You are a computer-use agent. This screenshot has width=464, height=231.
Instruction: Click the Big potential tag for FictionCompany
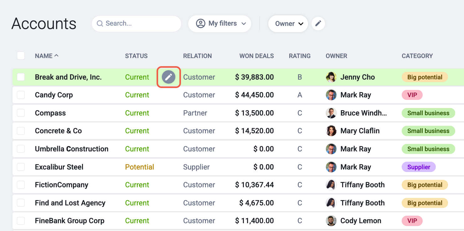click(425, 185)
